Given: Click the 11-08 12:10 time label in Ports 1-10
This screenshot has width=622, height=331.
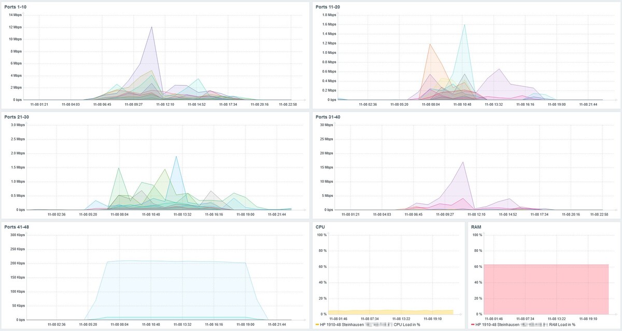Looking at the screenshot, I should pos(166,104).
